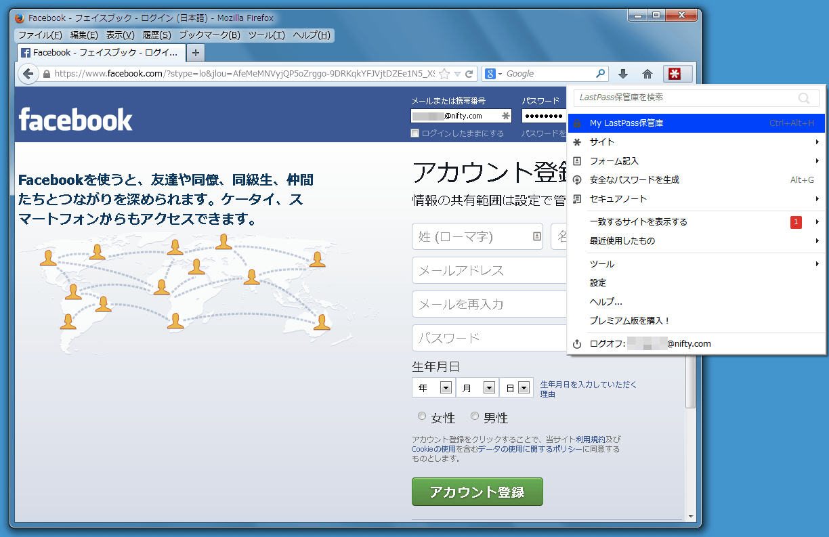Click the scrollbar down arrow
Viewport: 829px width, 537px height.
(690, 516)
